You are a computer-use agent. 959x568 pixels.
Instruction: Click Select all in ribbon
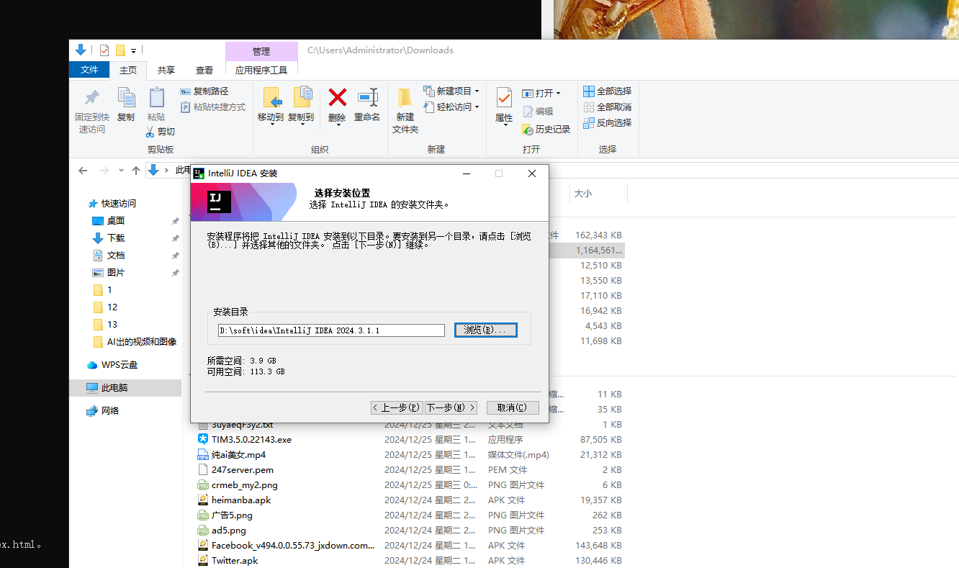tap(607, 91)
